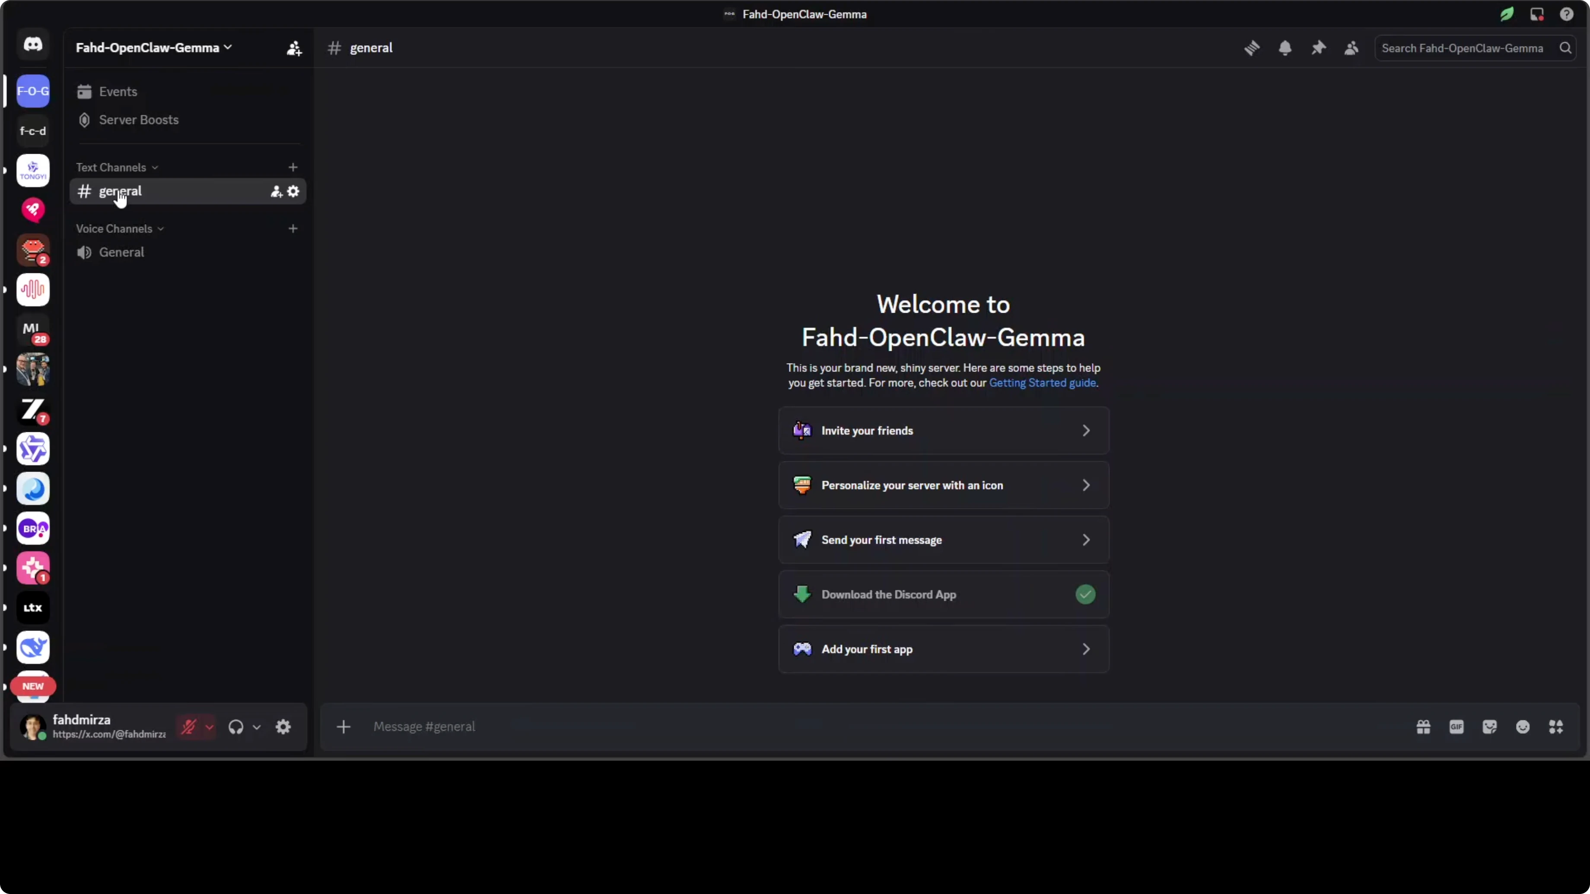
Task: Open the gift Nitro icon
Action: pyautogui.click(x=1423, y=727)
